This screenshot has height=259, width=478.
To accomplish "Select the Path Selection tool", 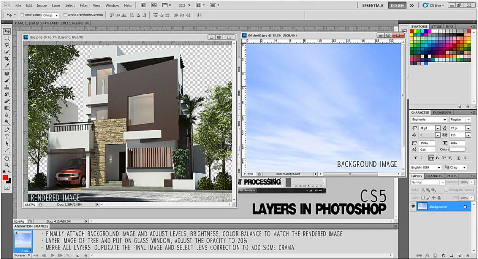I will coord(7,143).
